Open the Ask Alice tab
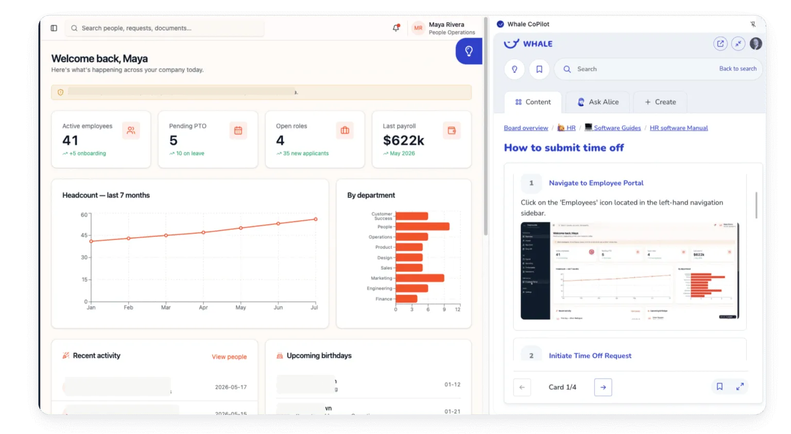 tap(598, 102)
